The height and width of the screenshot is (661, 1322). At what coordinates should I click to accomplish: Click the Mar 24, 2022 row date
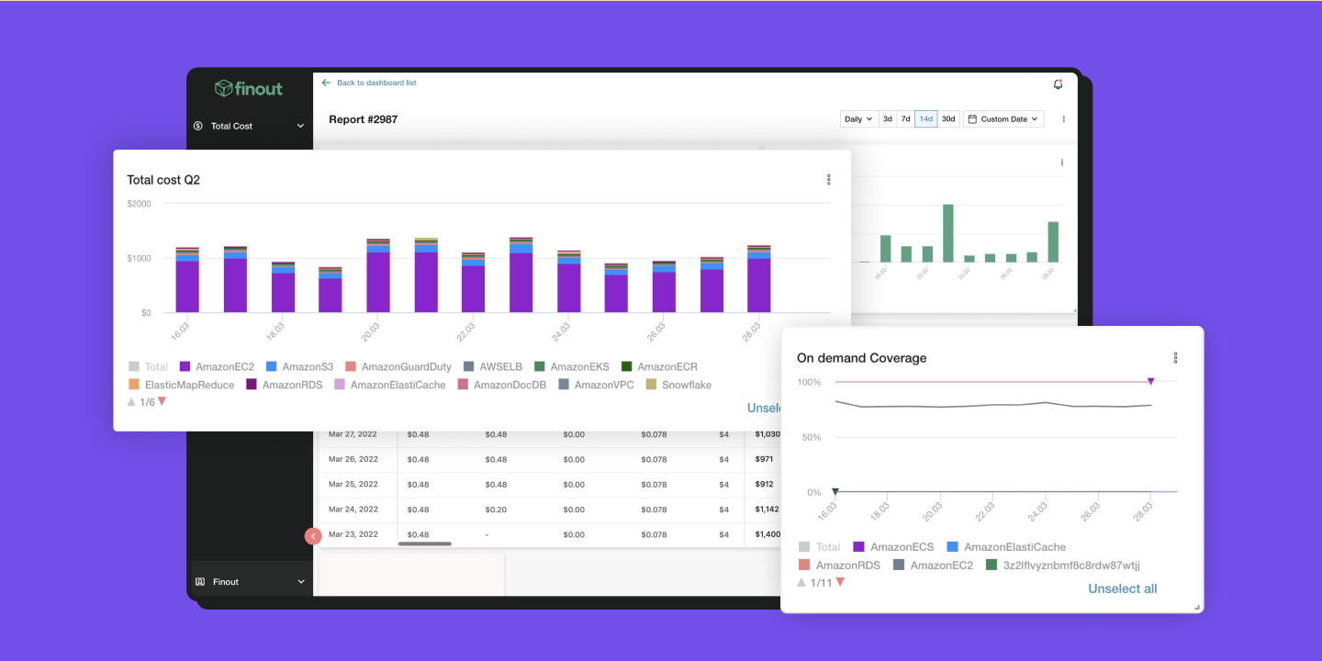click(x=353, y=509)
